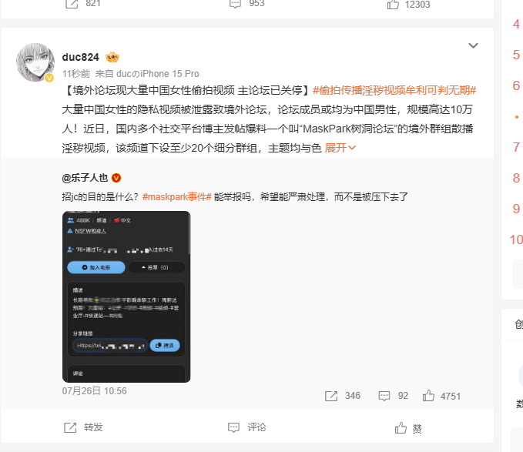Repost the previous post showing 821
Viewport: 523px width, 452px height.
click(82, 4)
